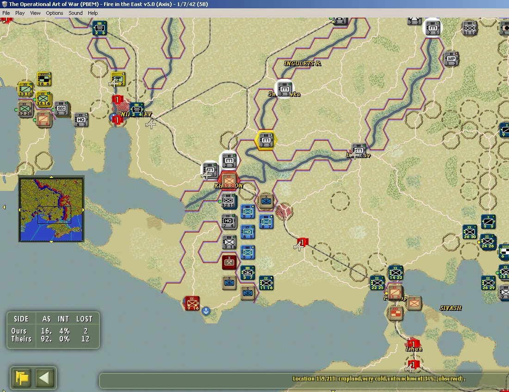The height and width of the screenshot is (392, 509).
Task: Click the 'Theirs' row in combat panel
Action: [53, 339]
